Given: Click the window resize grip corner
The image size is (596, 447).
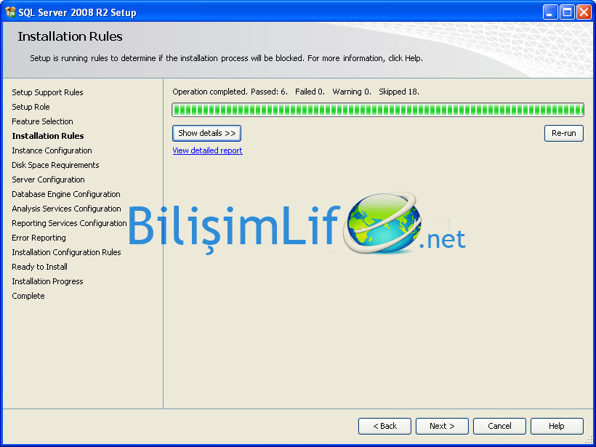Looking at the screenshot, I should click(589, 440).
